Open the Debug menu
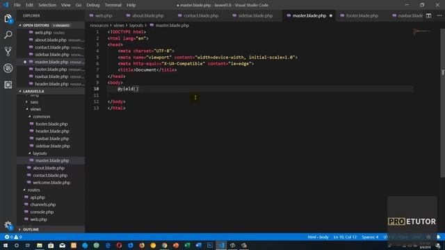 click(x=92, y=5)
